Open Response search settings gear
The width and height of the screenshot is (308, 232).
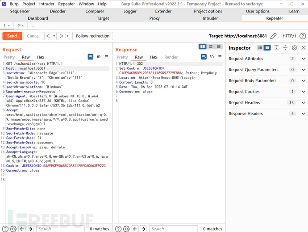tap(126, 229)
